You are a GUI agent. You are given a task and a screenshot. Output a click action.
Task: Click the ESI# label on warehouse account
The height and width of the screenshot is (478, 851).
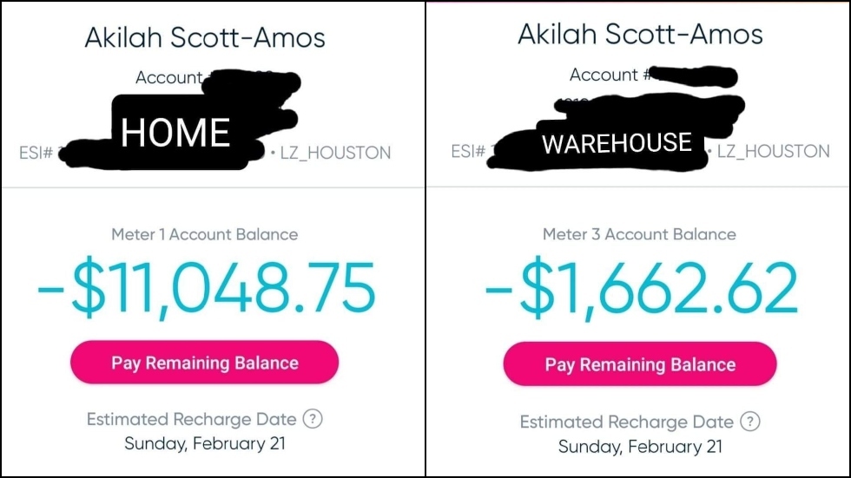click(469, 152)
